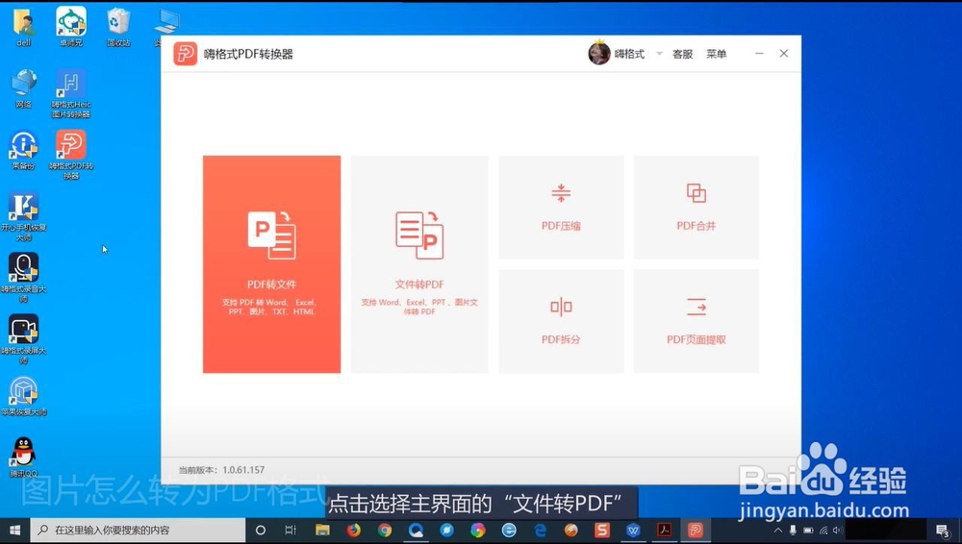Select the 苹果恢复大师 desktop shortcut
The height and width of the screenshot is (544, 962).
tap(24, 396)
